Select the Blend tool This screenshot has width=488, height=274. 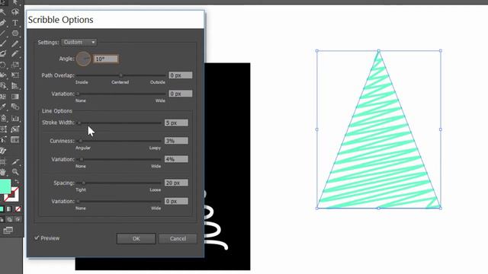click(x=15, y=107)
